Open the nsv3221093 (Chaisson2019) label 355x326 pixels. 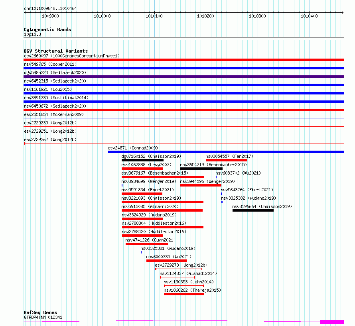pyautogui.click(x=151, y=198)
